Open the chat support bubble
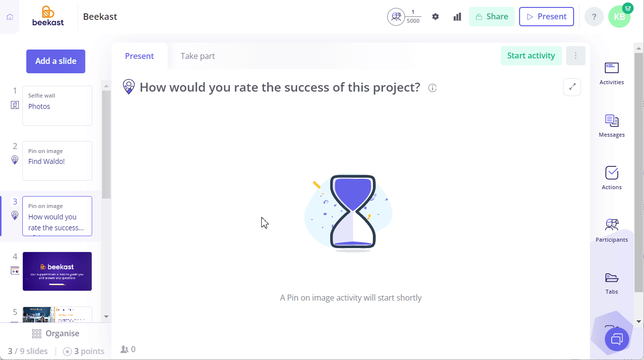644x360 pixels. (x=617, y=339)
